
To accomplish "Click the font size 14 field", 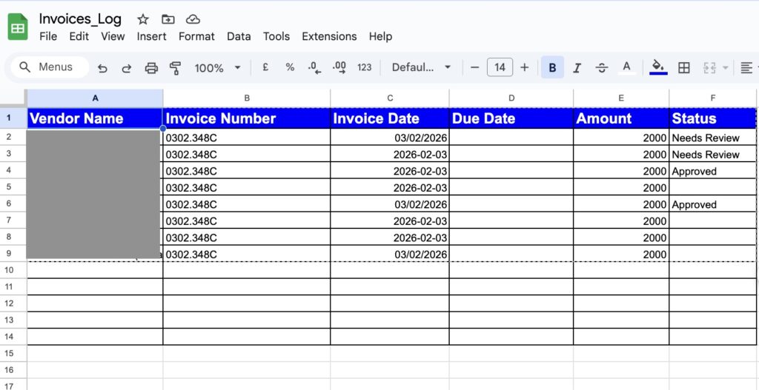I will pos(500,67).
